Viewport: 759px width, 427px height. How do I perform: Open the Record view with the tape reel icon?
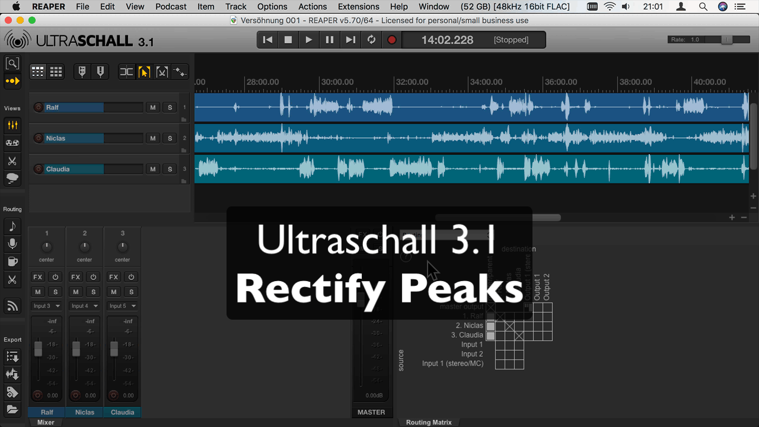[x=12, y=143]
